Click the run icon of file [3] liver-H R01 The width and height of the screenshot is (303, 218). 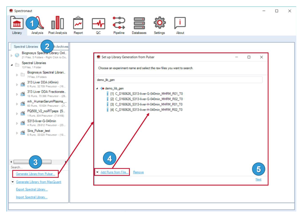pos(107,104)
